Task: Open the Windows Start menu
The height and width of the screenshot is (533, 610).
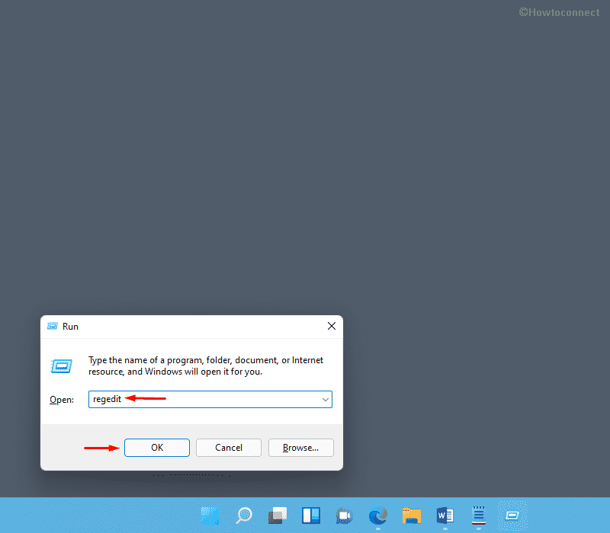Action: pyautogui.click(x=210, y=515)
